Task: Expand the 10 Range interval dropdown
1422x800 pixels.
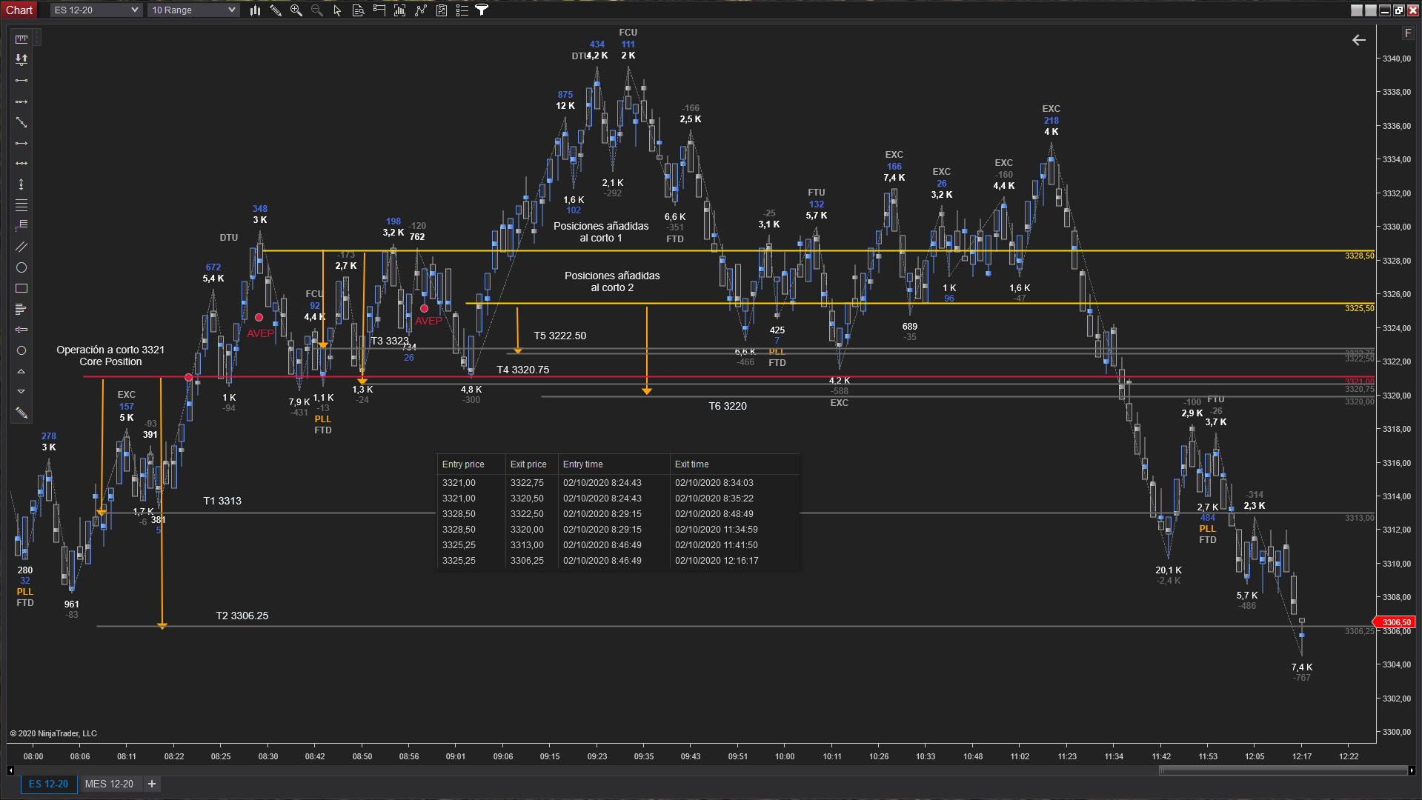Action: tap(193, 10)
